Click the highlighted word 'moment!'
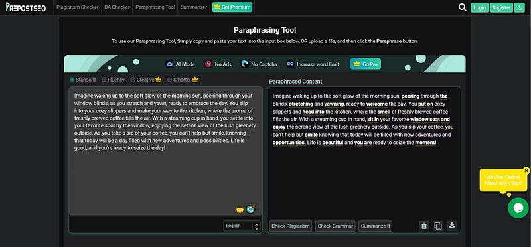The height and width of the screenshot is (247, 531). pyautogui.click(x=425, y=143)
